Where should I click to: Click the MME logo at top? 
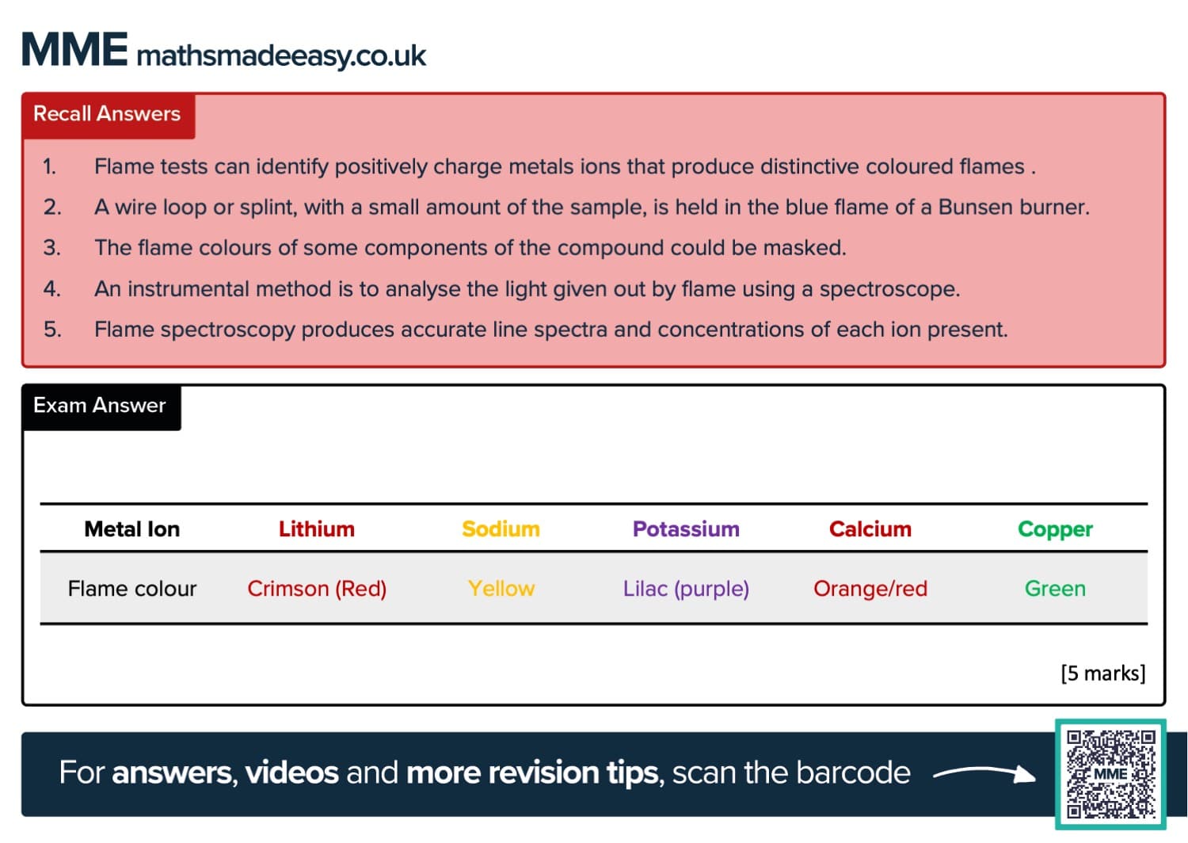[x=74, y=50]
